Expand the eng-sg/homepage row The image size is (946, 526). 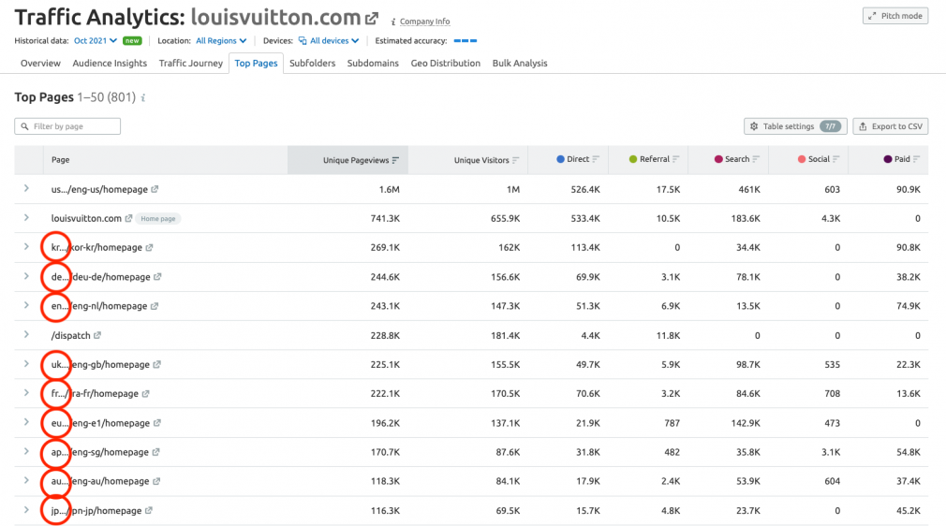(26, 451)
